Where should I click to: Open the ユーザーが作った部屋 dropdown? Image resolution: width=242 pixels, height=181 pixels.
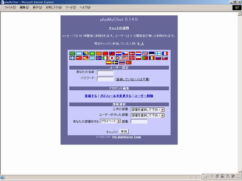148,115
